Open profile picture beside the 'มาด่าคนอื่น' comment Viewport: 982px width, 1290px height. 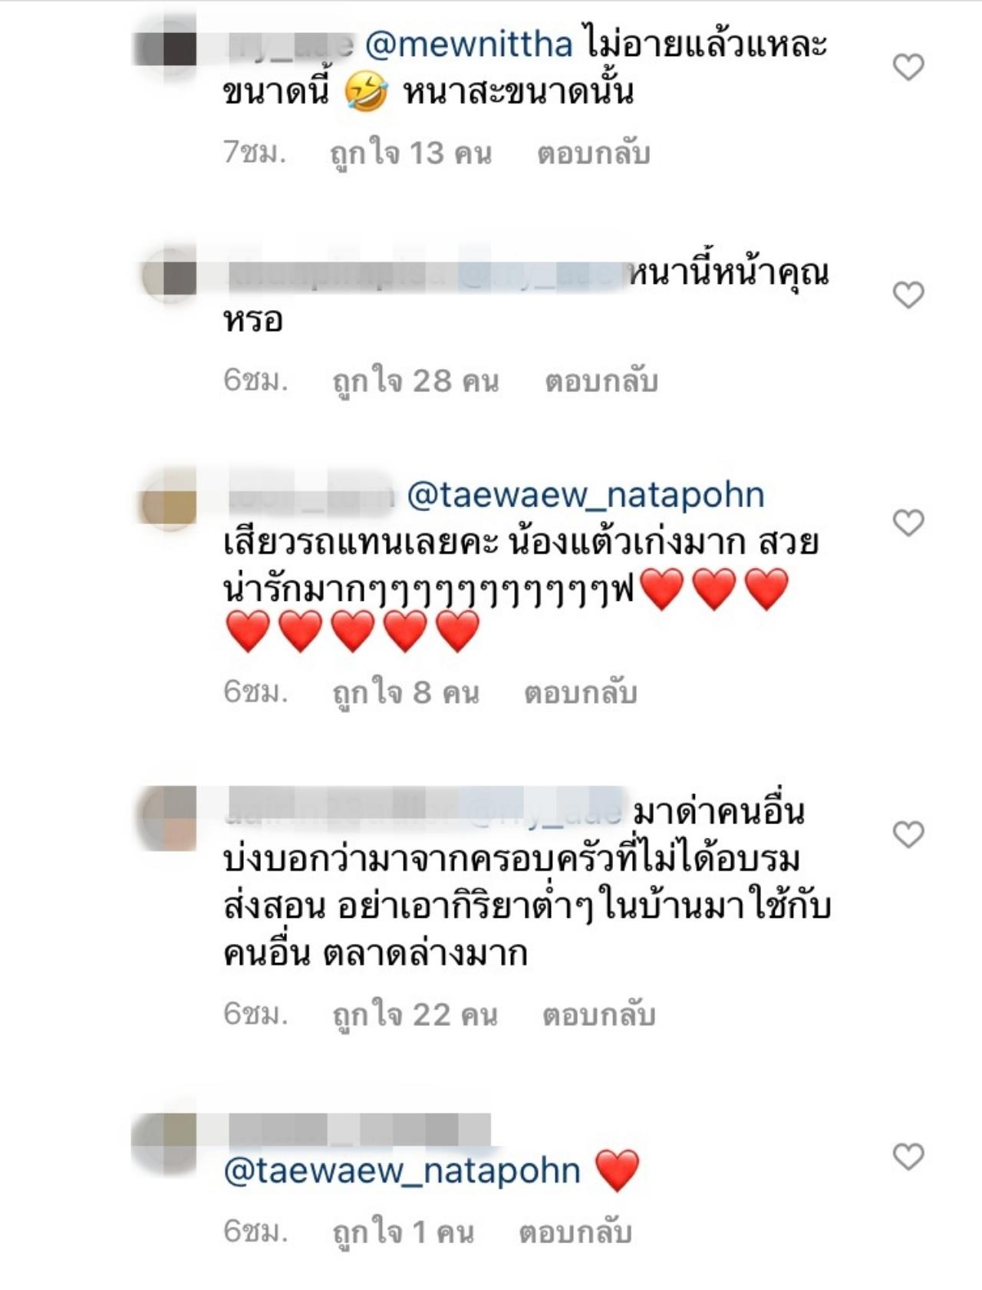[168, 818]
